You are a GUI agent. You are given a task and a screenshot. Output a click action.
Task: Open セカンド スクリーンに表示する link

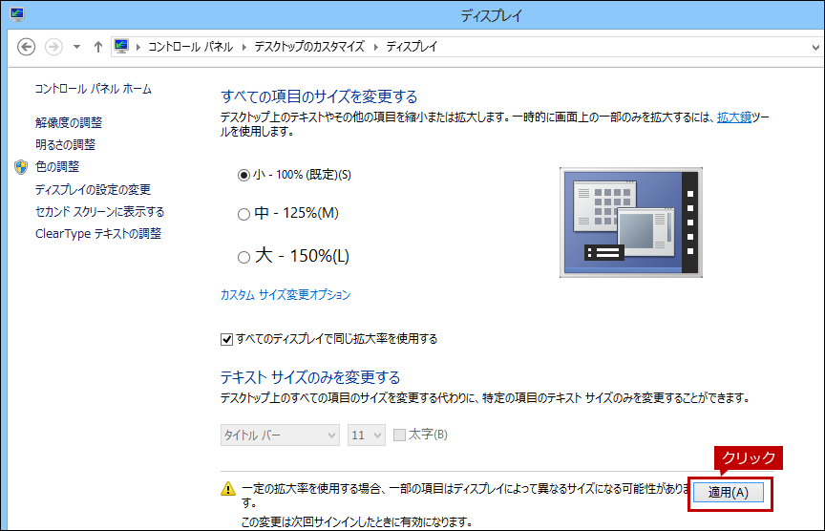click(x=100, y=212)
